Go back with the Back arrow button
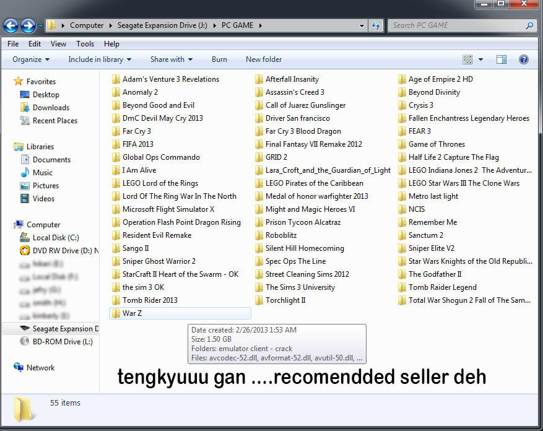Screen dimensions: 543x431 (11, 25)
